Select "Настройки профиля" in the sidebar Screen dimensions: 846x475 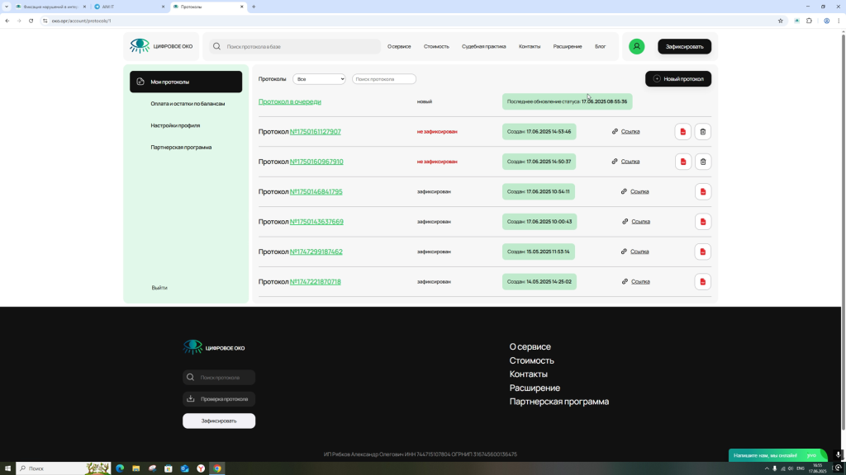175,125
